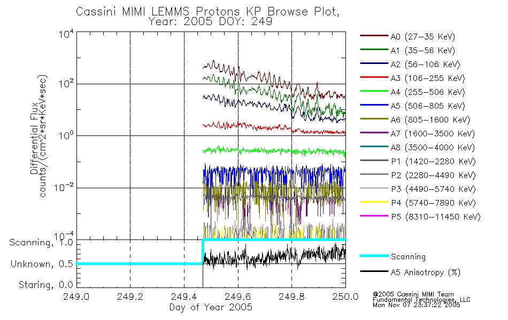Click the Day of Year 2005 axis title
The image size is (508, 320).
[211, 307]
